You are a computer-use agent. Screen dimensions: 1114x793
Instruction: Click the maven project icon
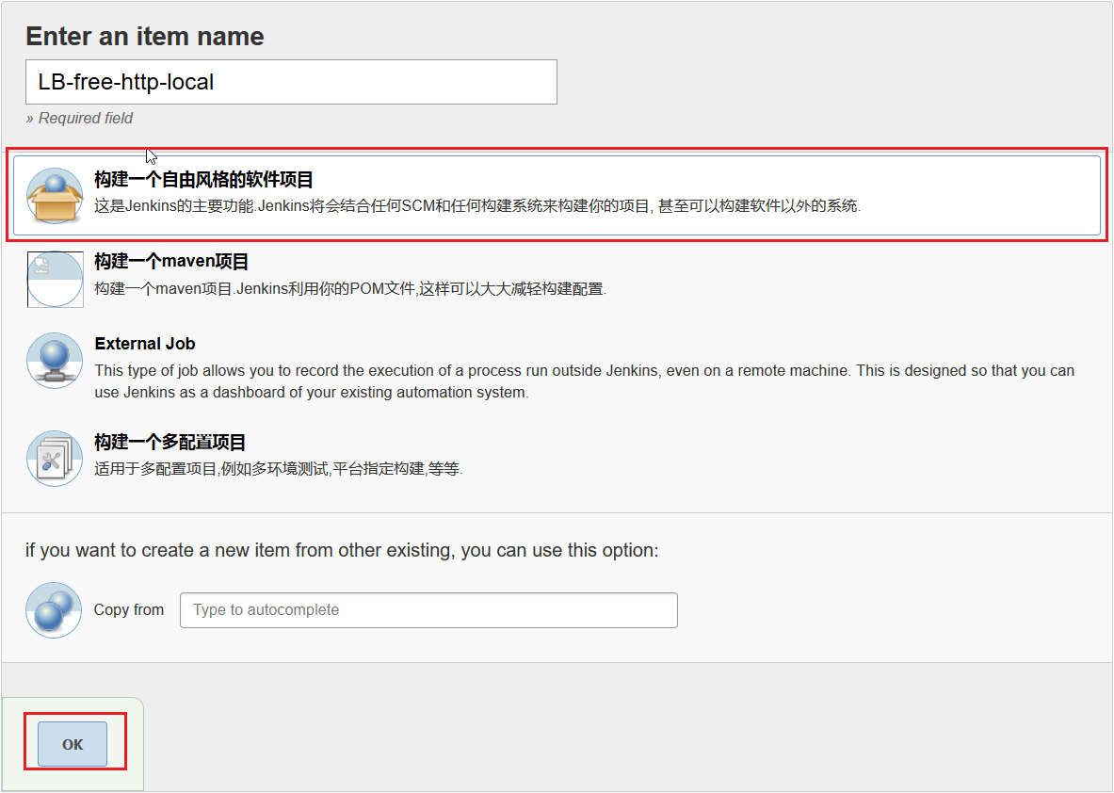coord(55,279)
